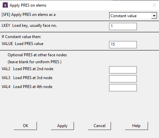Click the VALUE Load PRES value field

click(x=123, y=45)
